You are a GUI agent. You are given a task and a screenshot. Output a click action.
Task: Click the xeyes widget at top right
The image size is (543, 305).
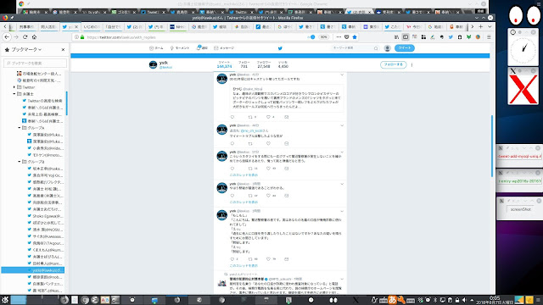523,15
